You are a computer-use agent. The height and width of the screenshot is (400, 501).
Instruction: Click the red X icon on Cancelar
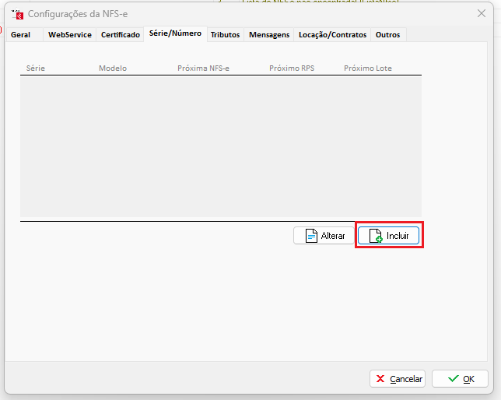(x=380, y=379)
